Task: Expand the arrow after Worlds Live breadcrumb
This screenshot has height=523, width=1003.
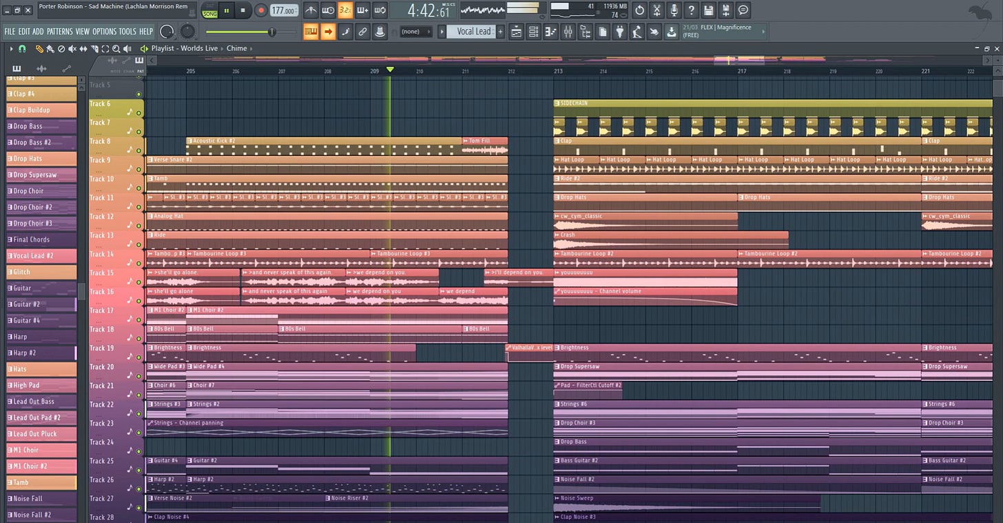Action: click(x=222, y=49)
